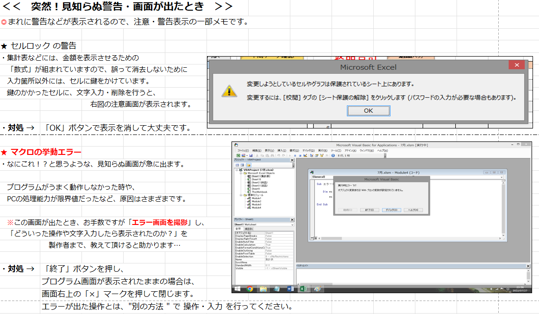Click the Excel icon in the taskbar

303,288
